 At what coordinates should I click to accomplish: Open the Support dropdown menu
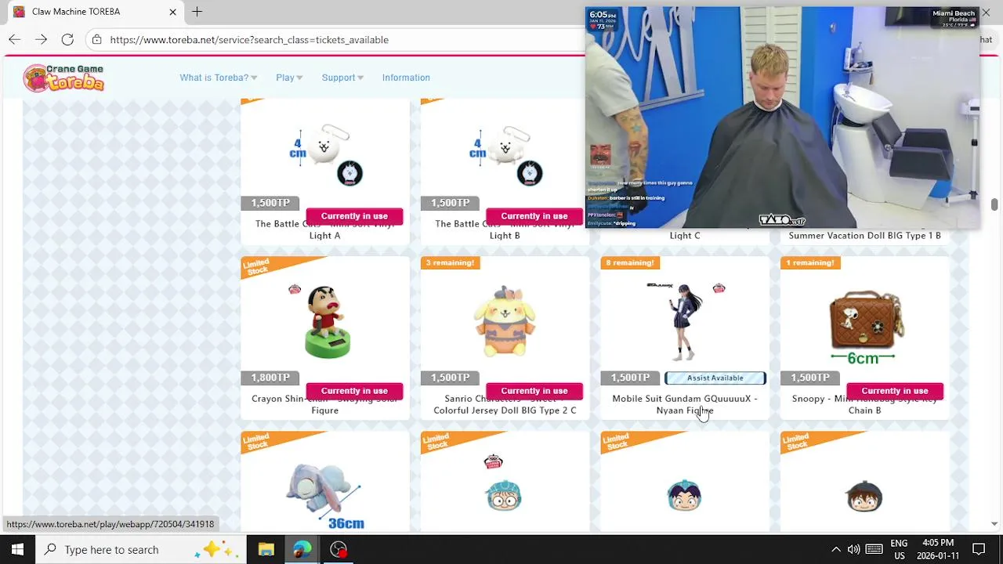(342, 78)
